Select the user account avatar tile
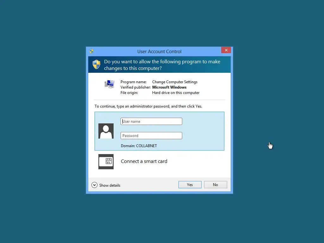Image resolution: width=324 pixels, height=243 pixels. tap(106, 131)
